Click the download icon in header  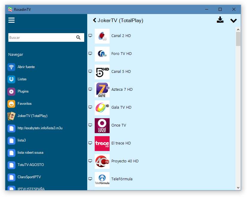[x=220, y=20]
